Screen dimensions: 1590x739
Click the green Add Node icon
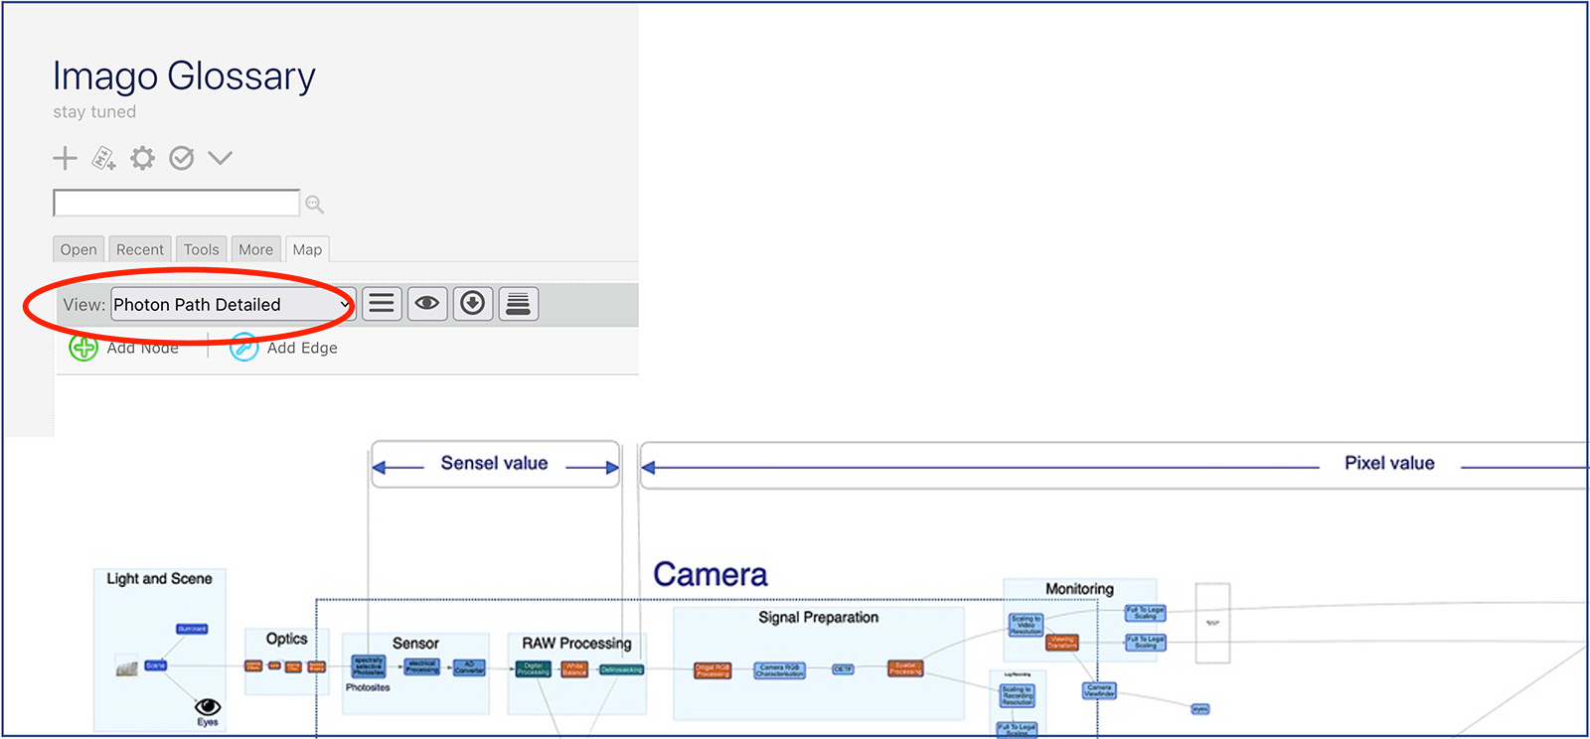pyautogui.click(x=83, y=348)
